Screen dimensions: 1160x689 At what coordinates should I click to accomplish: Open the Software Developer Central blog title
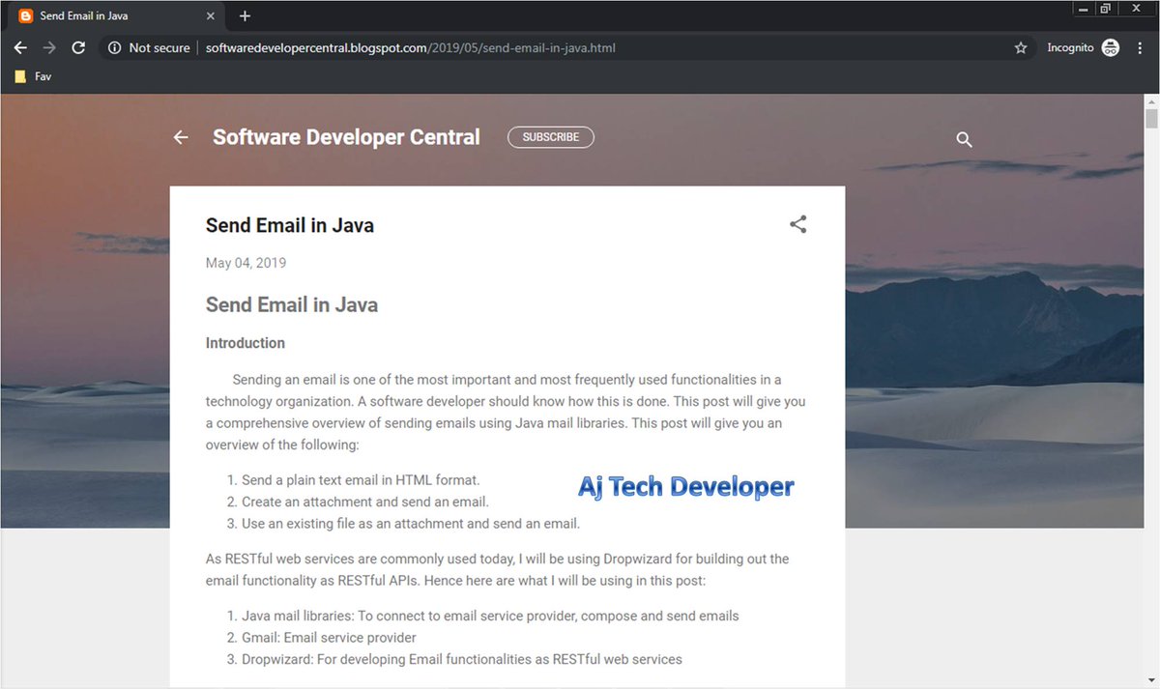(346, 137)
